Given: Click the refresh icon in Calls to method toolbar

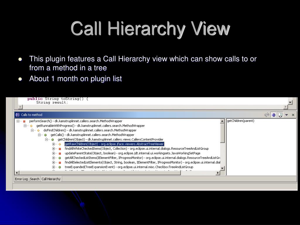Looking at the screenshot, I should 267,115.
